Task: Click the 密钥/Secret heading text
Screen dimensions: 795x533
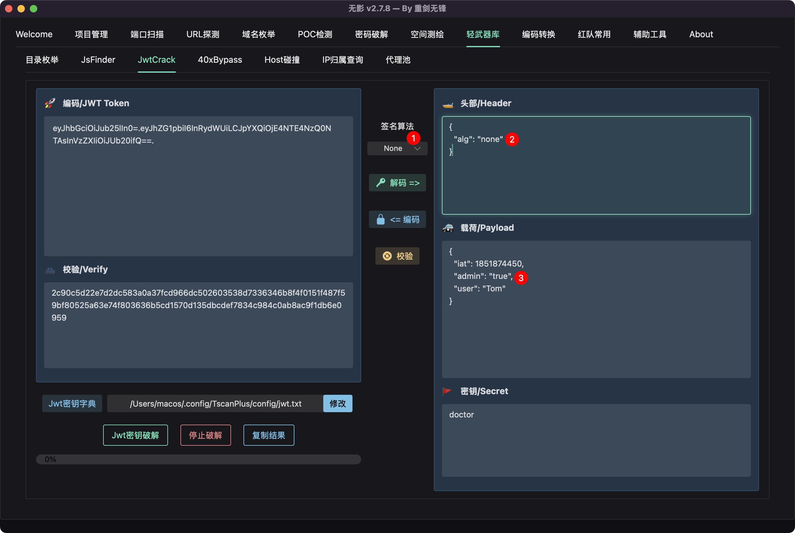Action: (484, 391)
